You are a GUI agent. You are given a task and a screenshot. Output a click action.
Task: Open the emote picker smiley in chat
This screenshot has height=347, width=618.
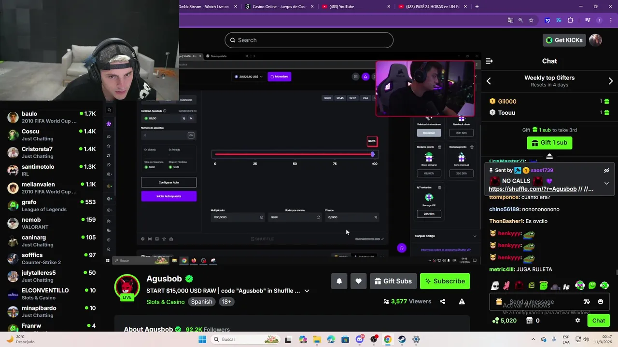(601, 302)
